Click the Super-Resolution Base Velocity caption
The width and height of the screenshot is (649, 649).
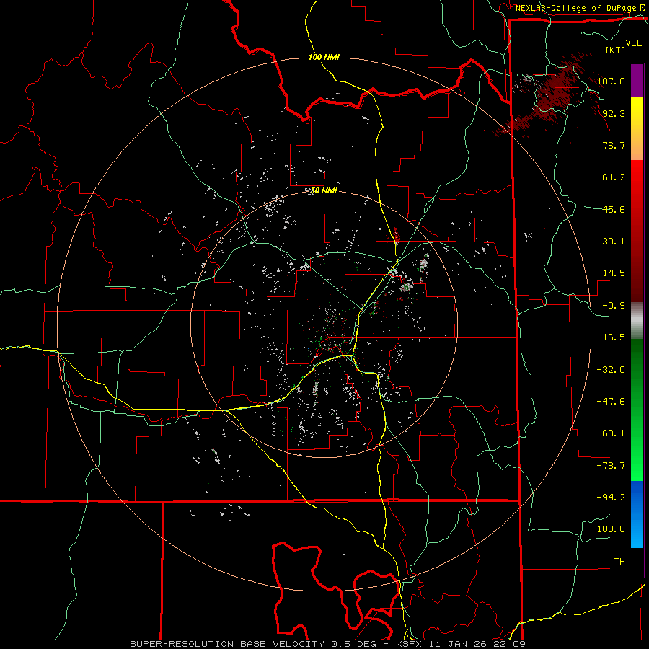(328, 644)
